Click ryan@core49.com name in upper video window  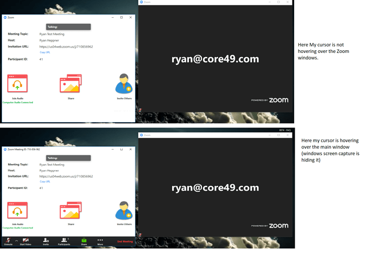click(x=215, y=59)
